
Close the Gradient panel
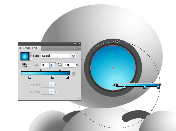click(x=79, y=43)
